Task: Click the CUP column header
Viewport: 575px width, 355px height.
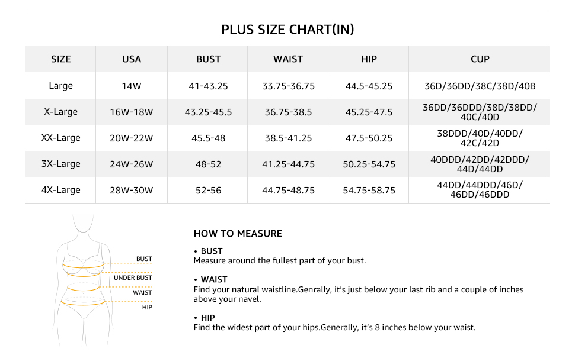Action: pos(480,59)
